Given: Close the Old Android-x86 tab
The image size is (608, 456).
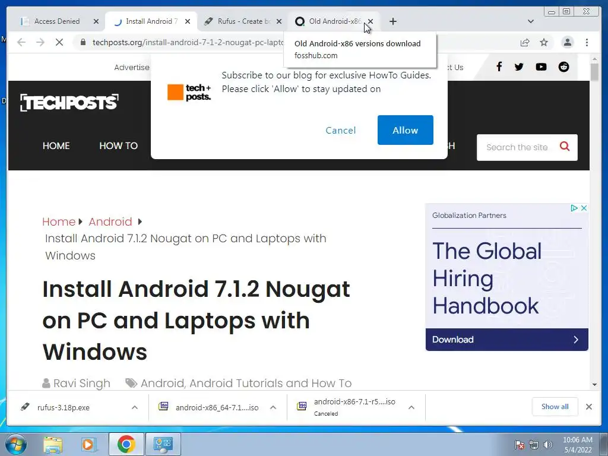Looking at the screenshot, I should (370, 21).
